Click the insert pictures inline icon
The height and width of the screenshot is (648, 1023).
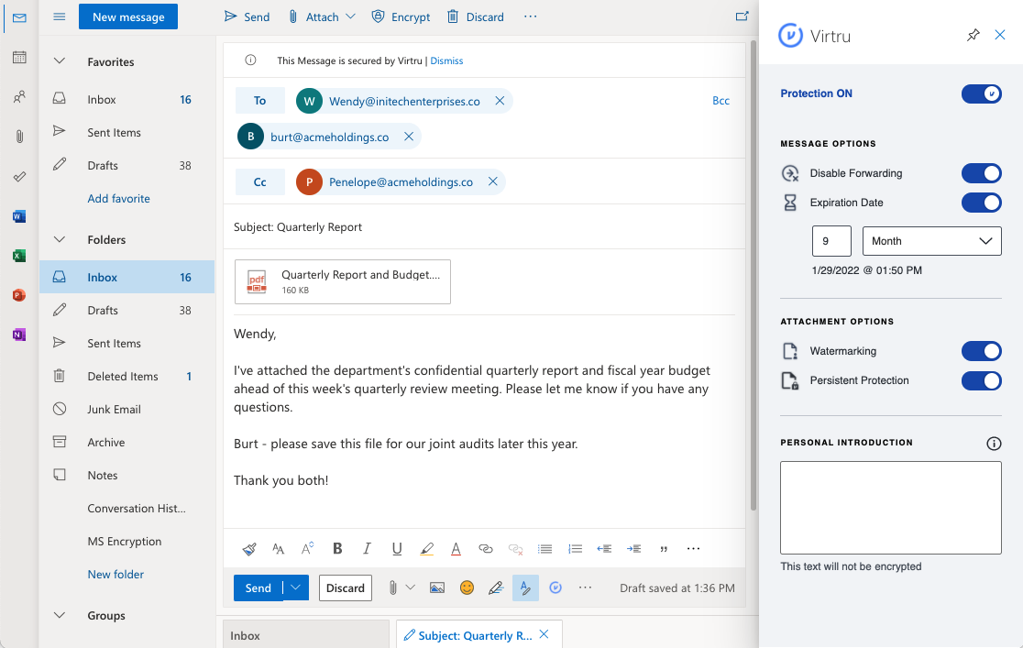pyautogui.click(x=436, y=588)
